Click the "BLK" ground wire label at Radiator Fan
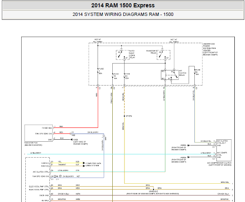The image size is (245, 202). click(x=62, y=138)
